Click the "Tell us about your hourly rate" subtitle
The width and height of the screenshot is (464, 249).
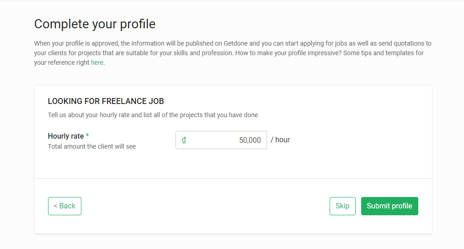153,115
